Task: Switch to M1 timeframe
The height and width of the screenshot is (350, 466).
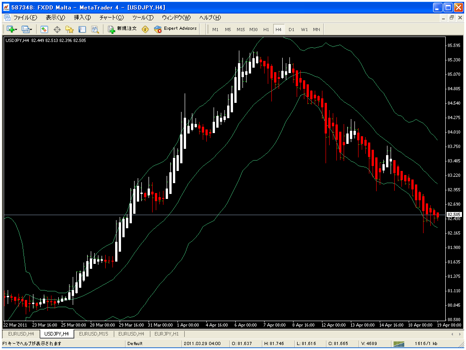Action: pyautogui.click(x=215, y=29)
